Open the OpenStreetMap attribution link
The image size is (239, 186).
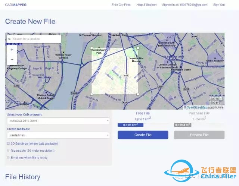click(197, 107)
